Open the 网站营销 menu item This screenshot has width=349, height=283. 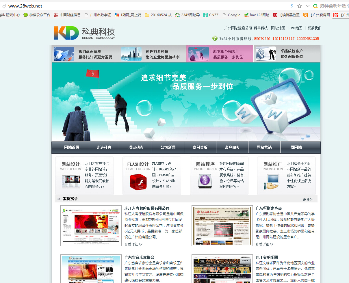pos(264,147)
